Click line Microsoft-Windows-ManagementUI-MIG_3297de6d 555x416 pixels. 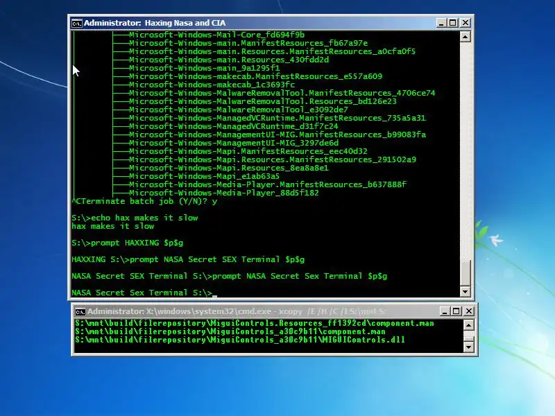pos(234,143)
